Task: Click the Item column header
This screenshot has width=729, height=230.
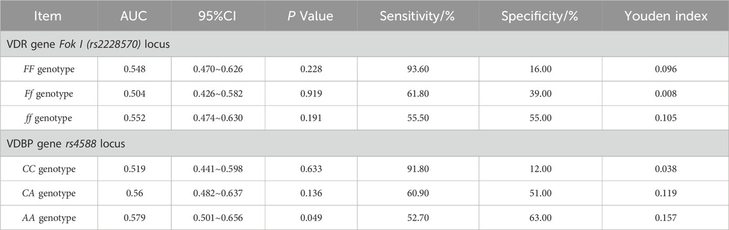Action: point(48,16)
